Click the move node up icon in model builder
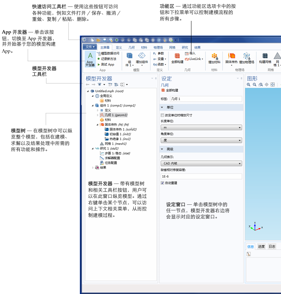281x294 pixels. pyautogui.click(x=110, y=85)
